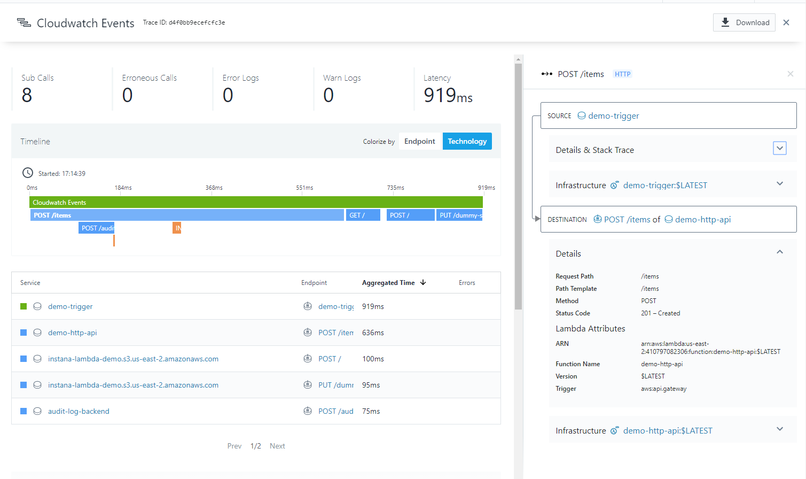Click the Service column header
The height and width of the screenshot is (479, 806).
click(x=30, y=283)
